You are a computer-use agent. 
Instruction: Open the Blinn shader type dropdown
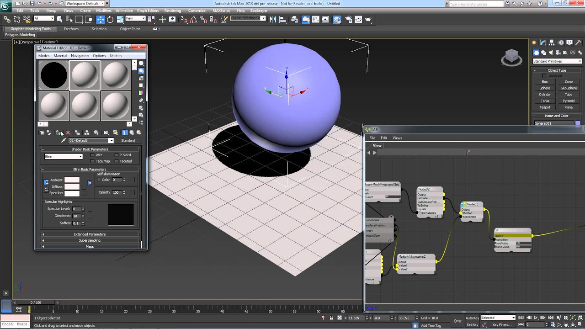coord(63,157)
